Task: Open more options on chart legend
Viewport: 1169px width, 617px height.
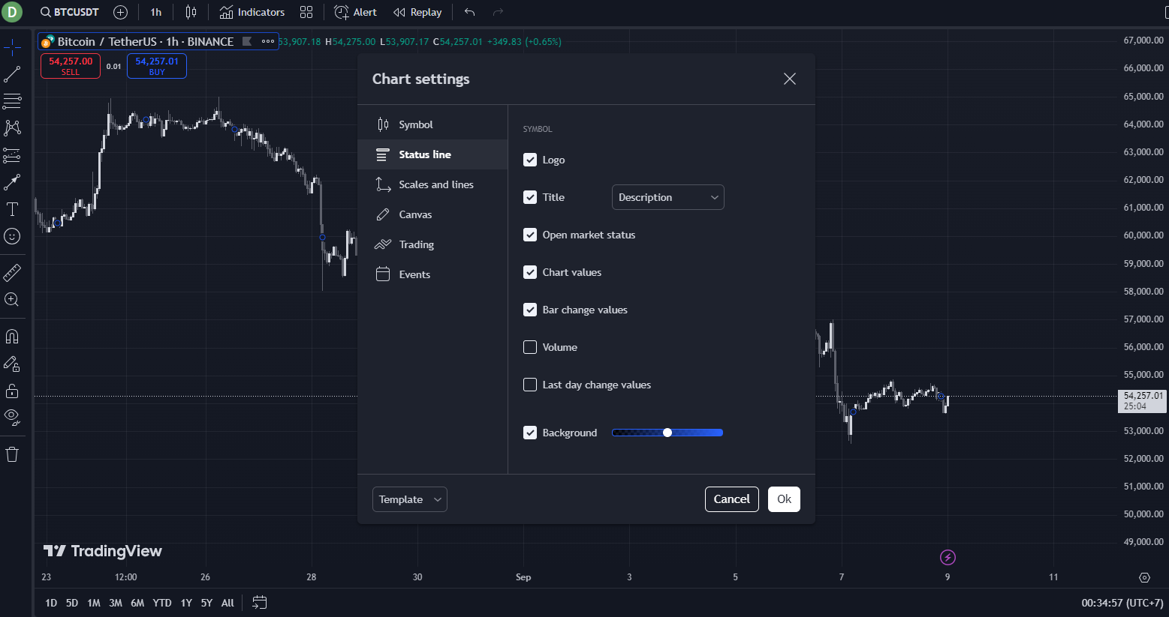Action: 267,41
